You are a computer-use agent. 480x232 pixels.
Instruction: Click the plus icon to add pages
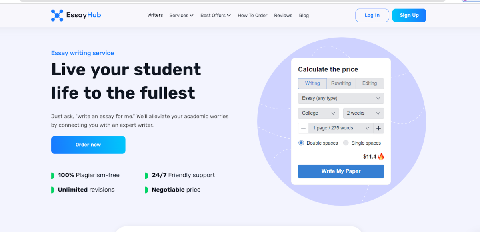pyautogui.click(x=378, y=128)
